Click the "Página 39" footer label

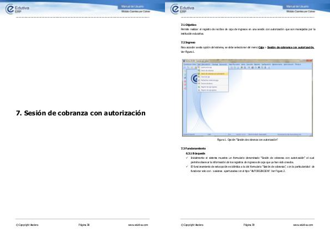249,225
